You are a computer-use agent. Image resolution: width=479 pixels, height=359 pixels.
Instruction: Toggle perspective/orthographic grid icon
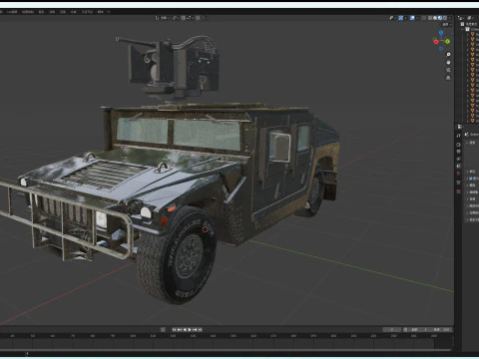point(448,78)
